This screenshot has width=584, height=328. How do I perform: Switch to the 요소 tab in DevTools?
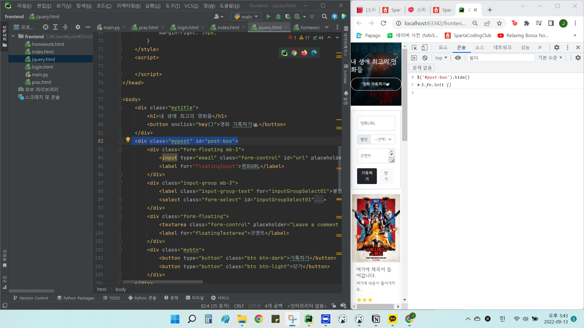[x=443, y=47]
